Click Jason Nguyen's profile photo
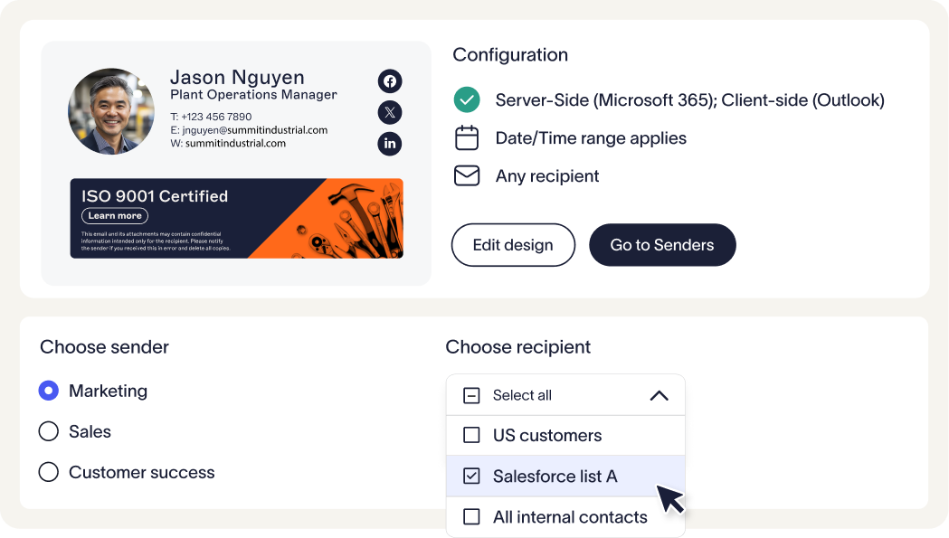 [111, 111]
